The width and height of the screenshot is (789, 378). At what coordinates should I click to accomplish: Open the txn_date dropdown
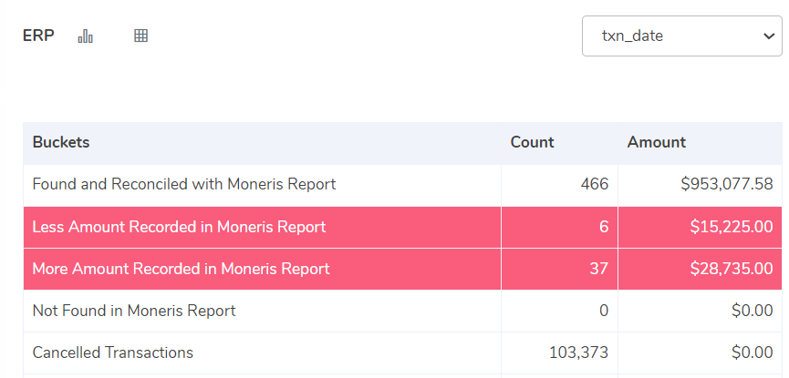tap(681, 36)
